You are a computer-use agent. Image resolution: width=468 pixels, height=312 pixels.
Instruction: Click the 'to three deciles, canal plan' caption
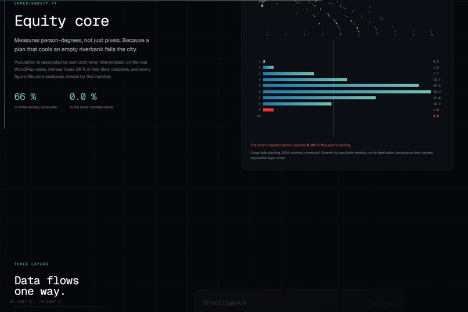(35, 107)
